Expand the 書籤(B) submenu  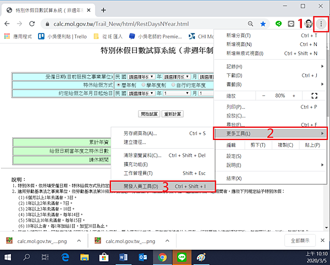[x=270, y=84]
